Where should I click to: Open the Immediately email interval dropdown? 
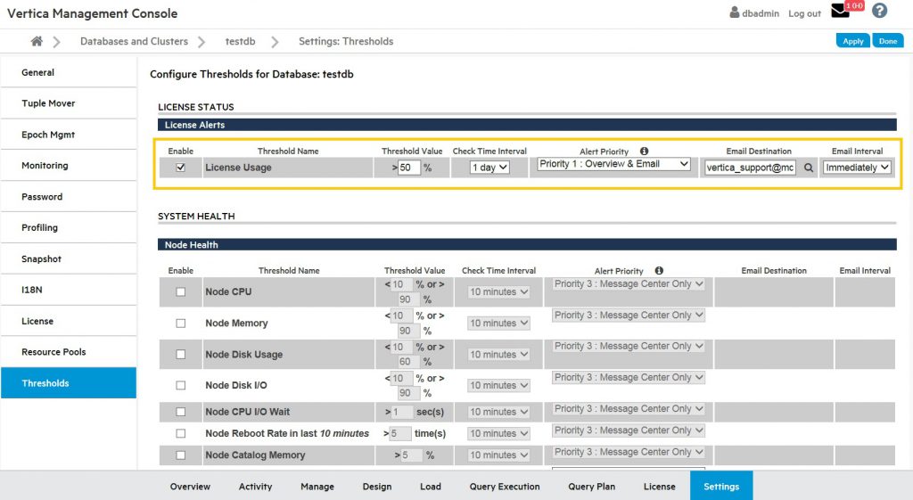857,168
